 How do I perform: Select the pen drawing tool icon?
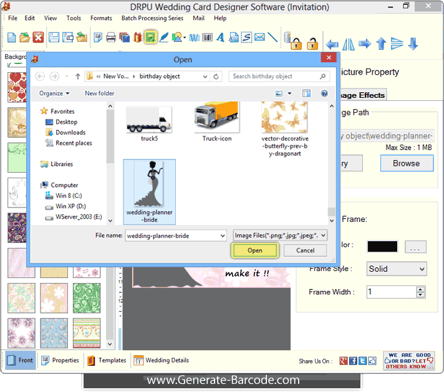click(x=163, y=37)
